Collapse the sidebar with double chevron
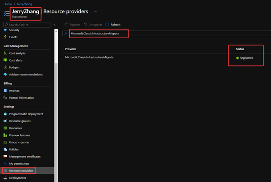 (x=54, y=25)
